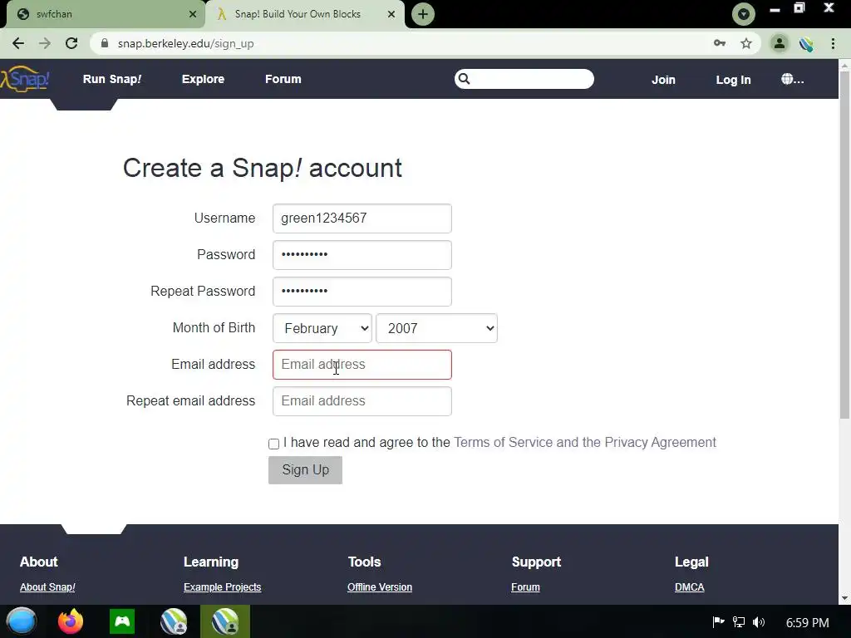Click the scrollbar up arrow
The width and height of the screenshot is (851, 638).
coord(844,66)
